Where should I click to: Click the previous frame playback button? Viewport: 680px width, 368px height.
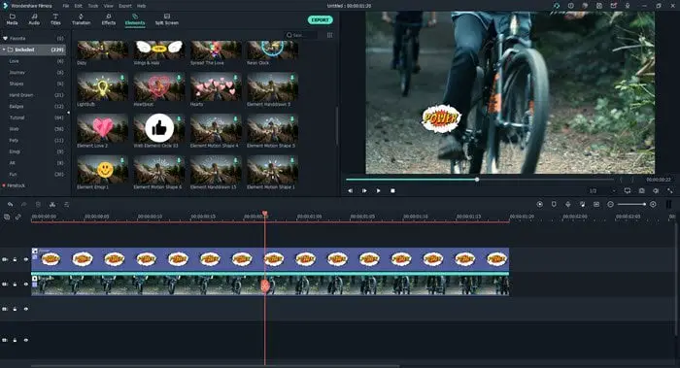350,190
